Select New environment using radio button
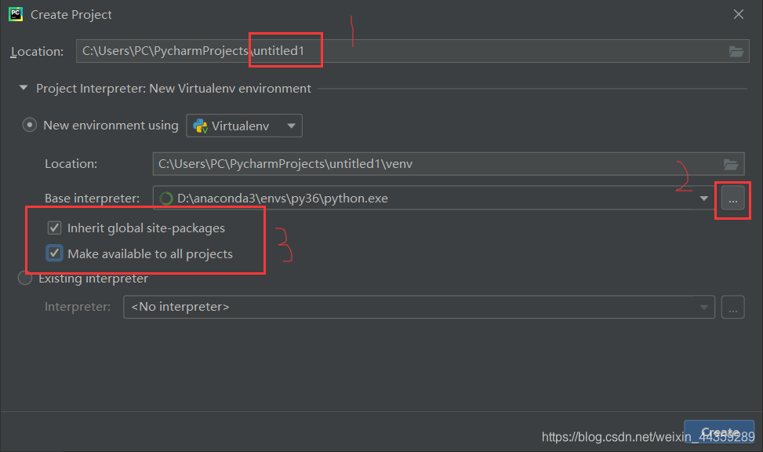This screenshot has height=452, width=763. [30, 126]
